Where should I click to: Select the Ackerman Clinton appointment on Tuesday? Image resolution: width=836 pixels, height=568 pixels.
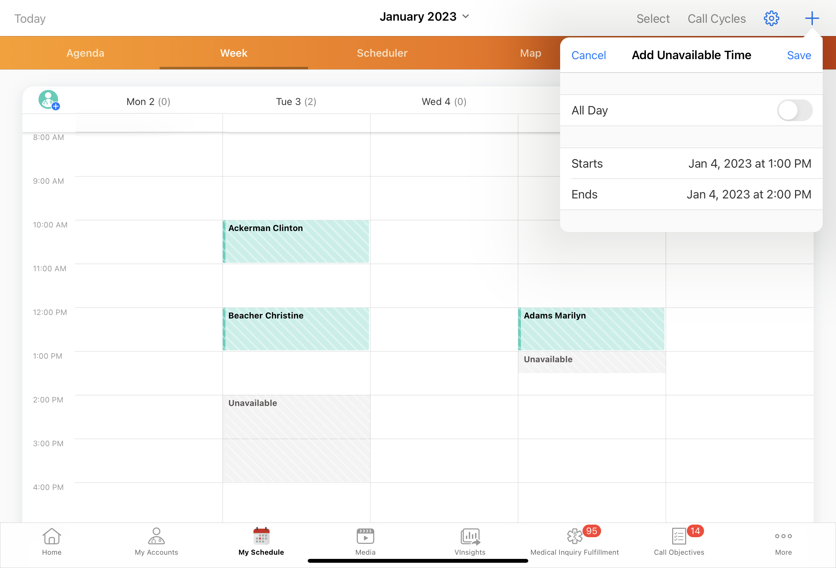tap(296, 241)
